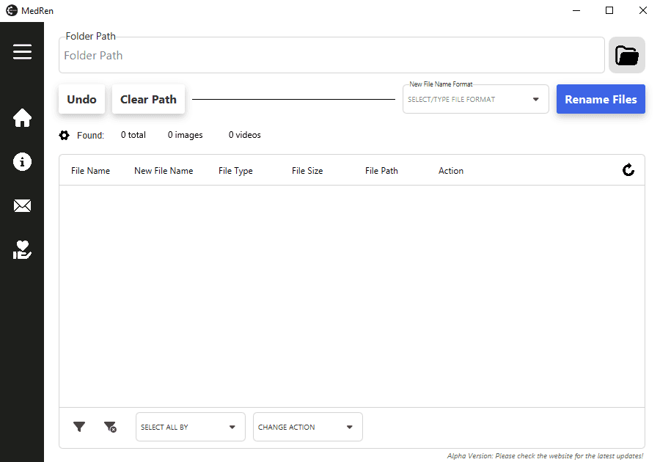
Task: Focus the Folder Path input field
Action: pos(331,55)
